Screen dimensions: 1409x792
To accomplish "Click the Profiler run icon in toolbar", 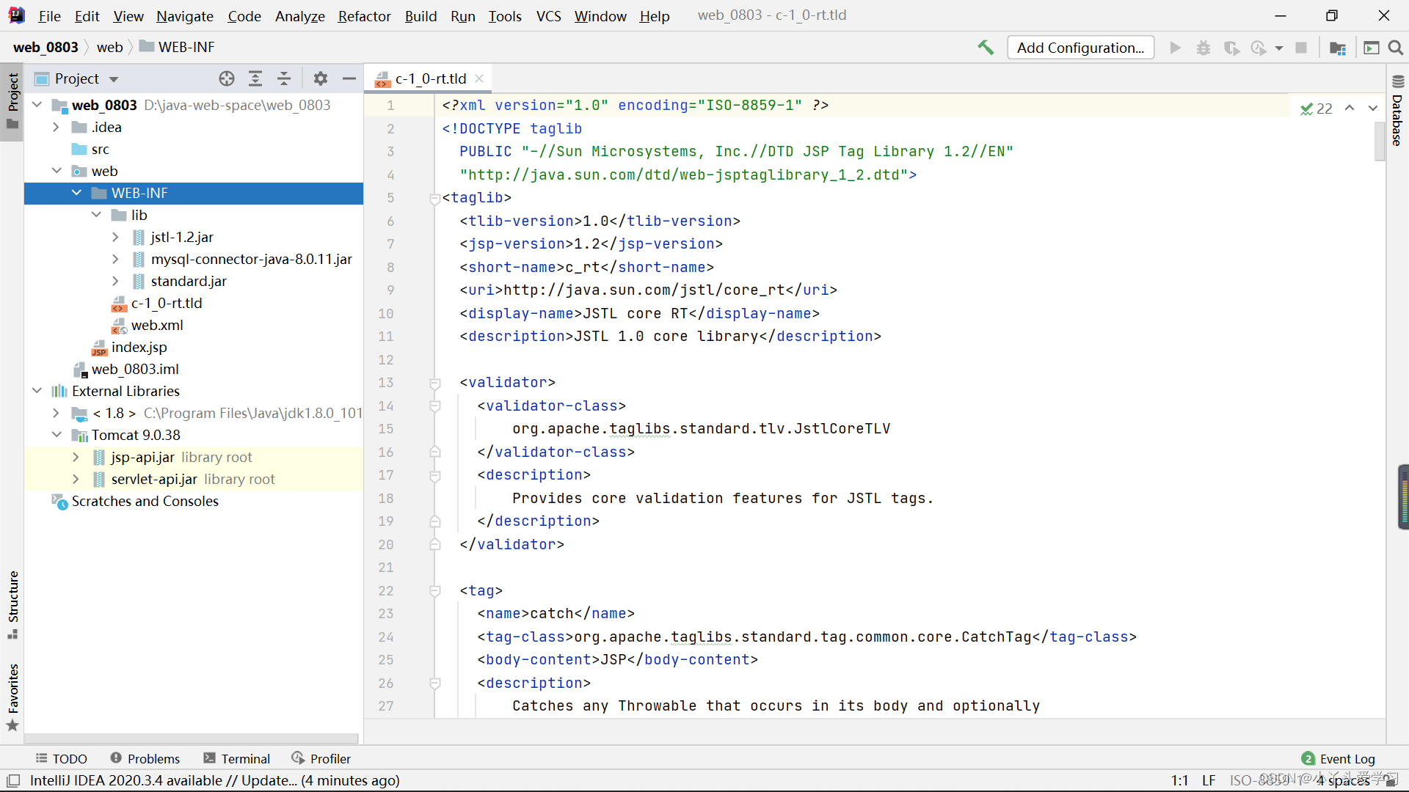I will pos(1259,48).
